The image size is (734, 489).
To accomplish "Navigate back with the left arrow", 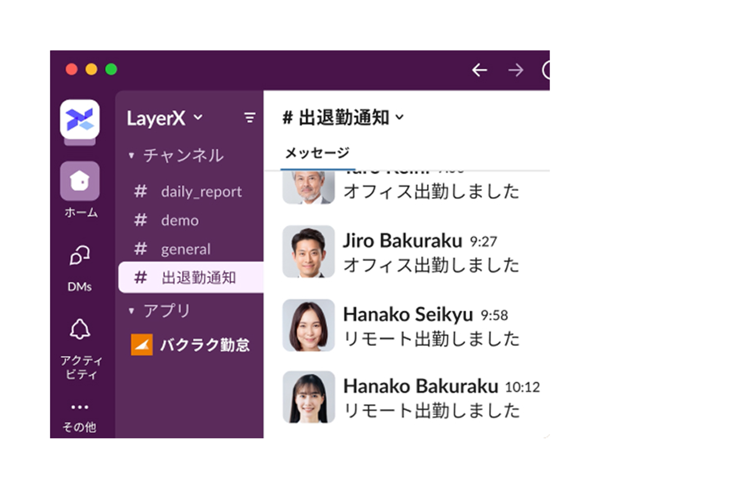I will pos(479,70).
